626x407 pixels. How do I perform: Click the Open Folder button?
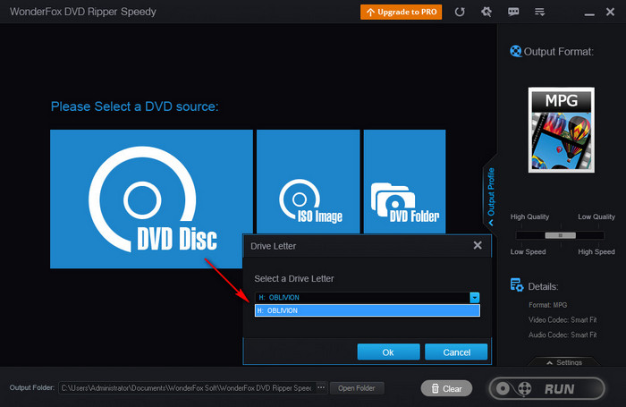[357, 388]
